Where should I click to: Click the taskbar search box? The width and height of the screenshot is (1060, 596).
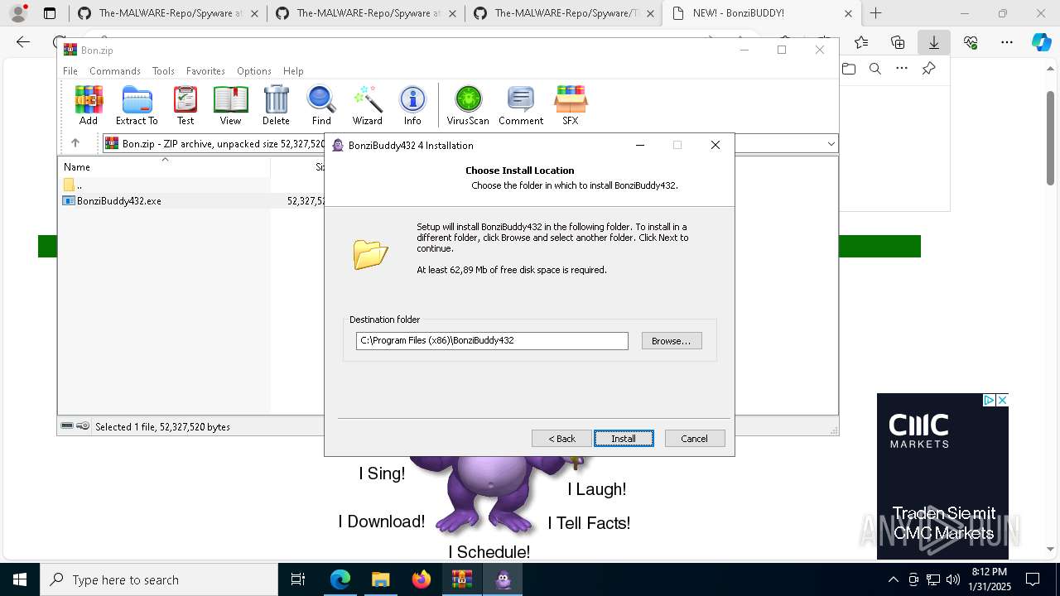click(x=159, y=579)
